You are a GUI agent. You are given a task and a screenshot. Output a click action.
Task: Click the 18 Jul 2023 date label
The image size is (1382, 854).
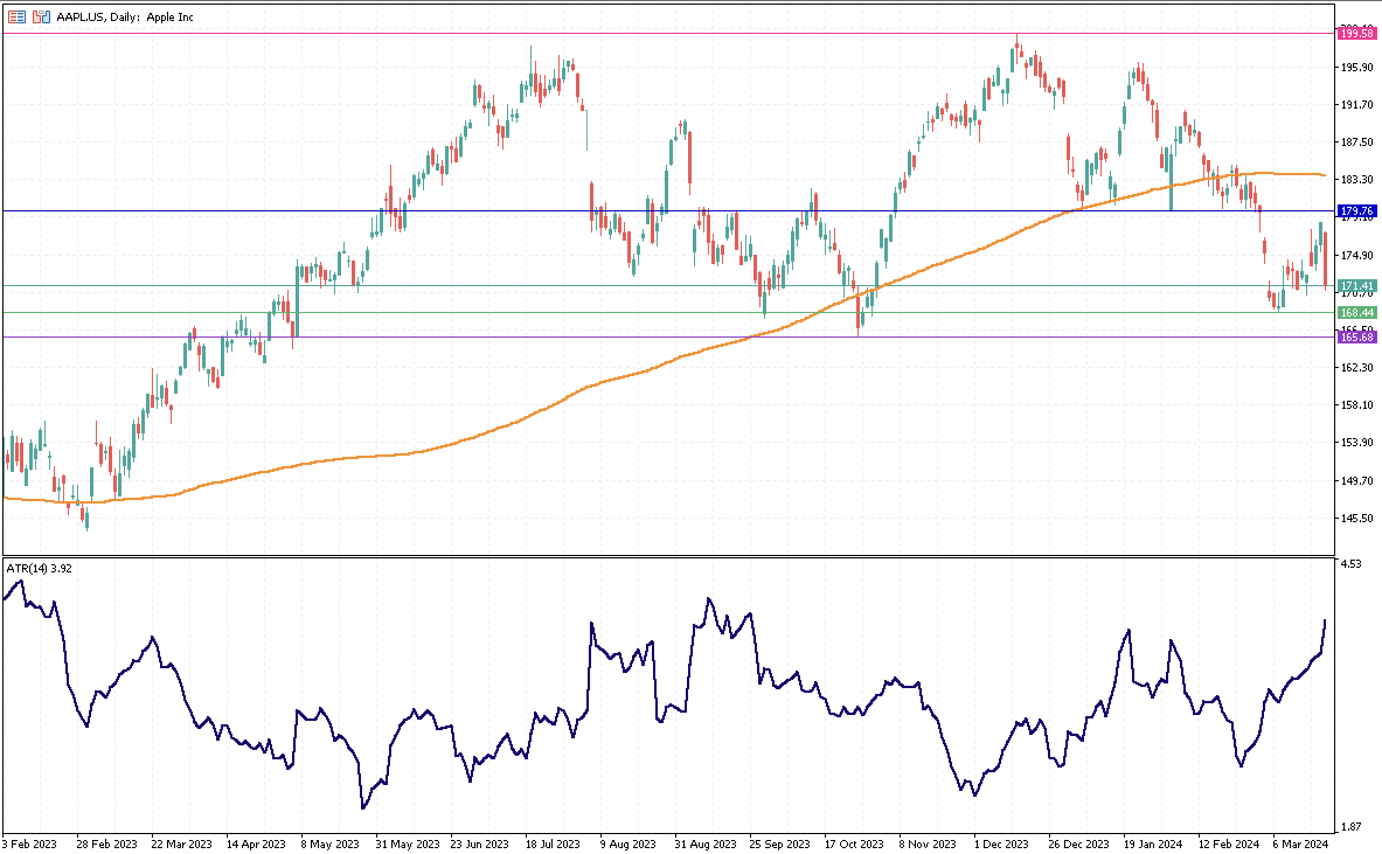(x=552, y=844)
